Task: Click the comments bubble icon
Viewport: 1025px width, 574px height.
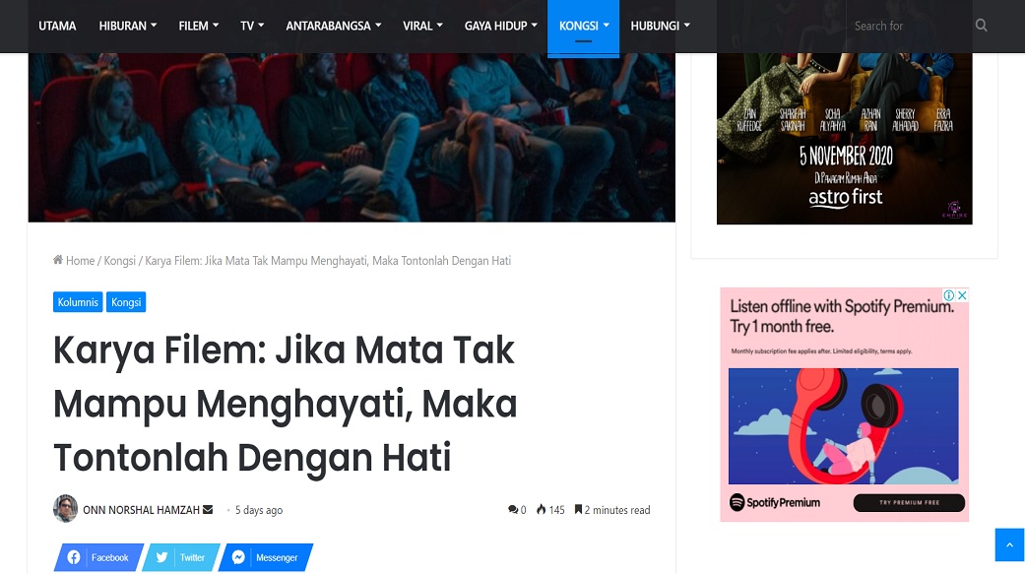Action: (512, 509)
